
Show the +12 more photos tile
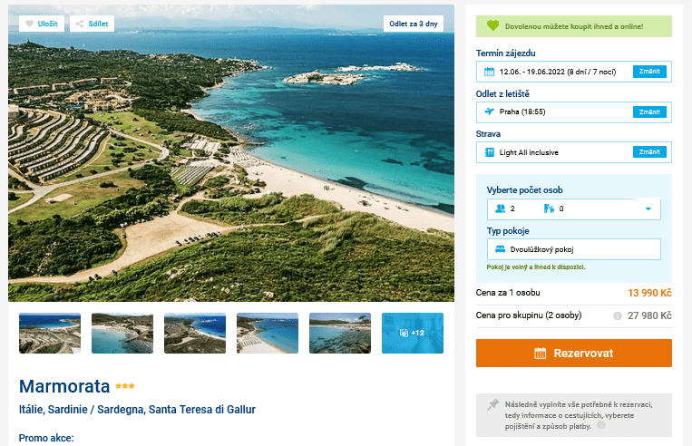413,333
